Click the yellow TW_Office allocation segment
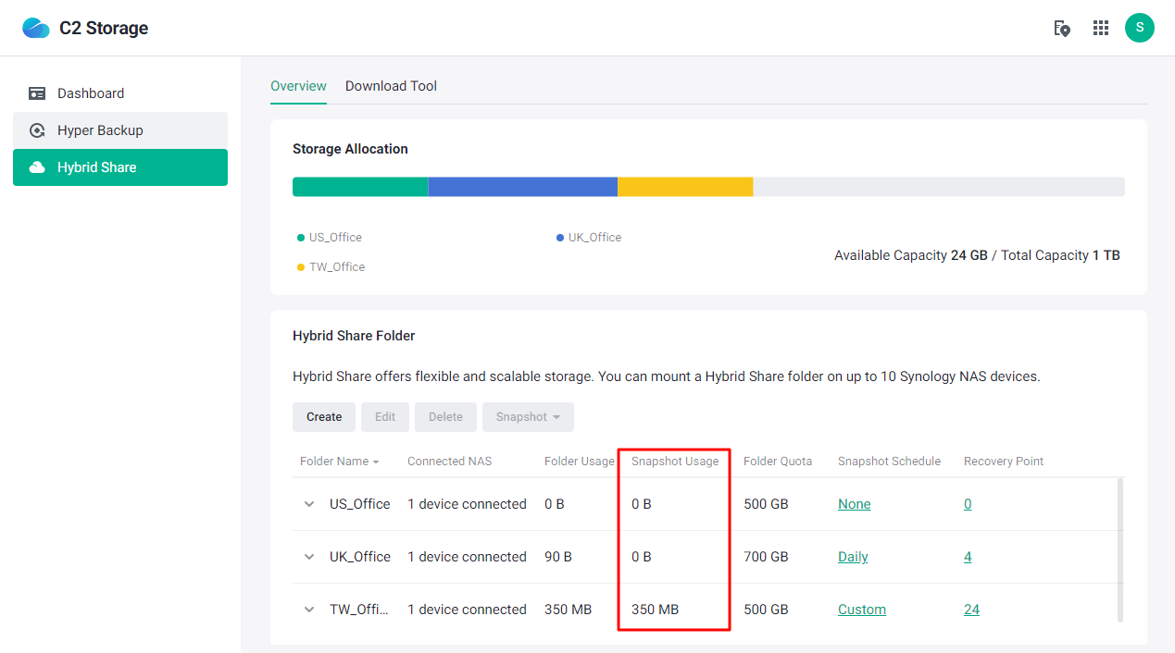This screenshot has width=1175, height=653. [685, 186]
